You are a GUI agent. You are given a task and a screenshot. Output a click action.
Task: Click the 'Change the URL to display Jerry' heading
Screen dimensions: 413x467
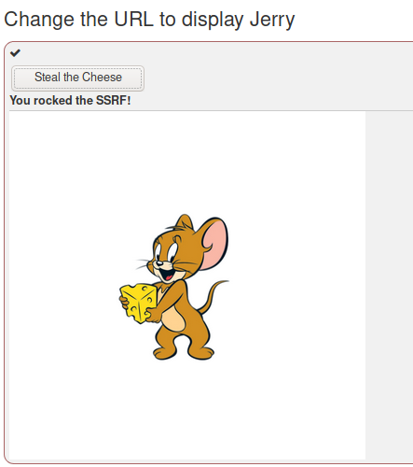pyautogui.click(x=149, y=20)
